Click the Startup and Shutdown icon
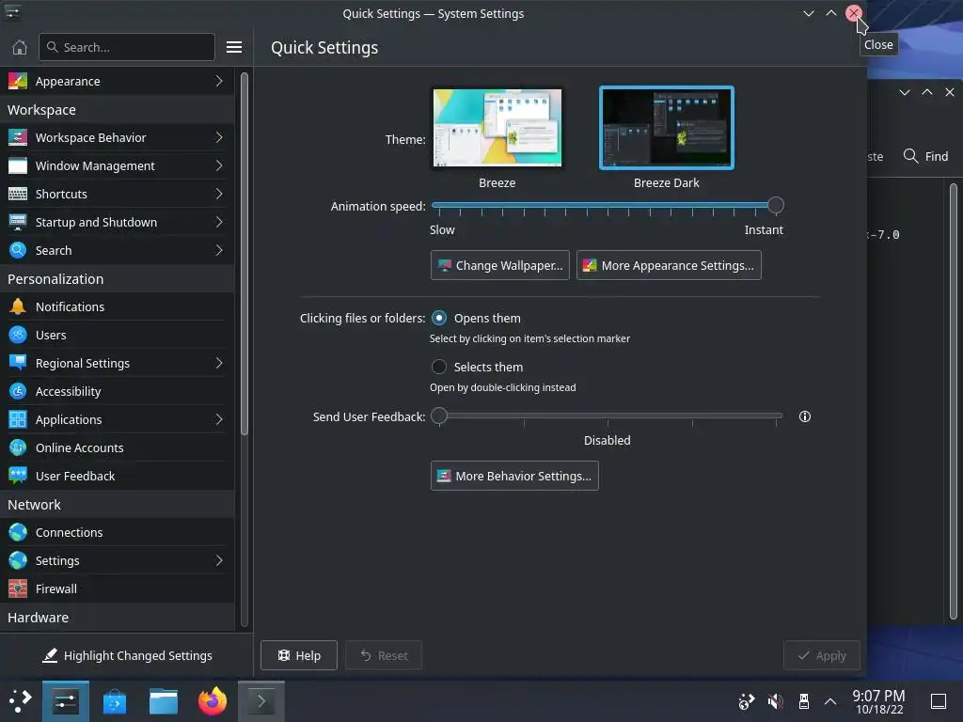Screen dimensions: 963x722 click(x=17, y=222)
